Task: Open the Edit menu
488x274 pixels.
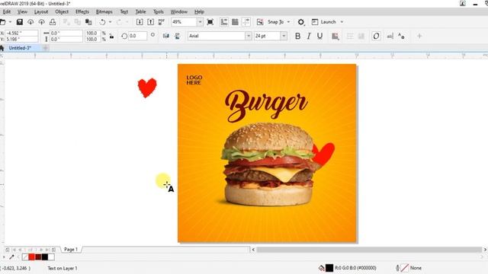Action: [x=7, y=12]
